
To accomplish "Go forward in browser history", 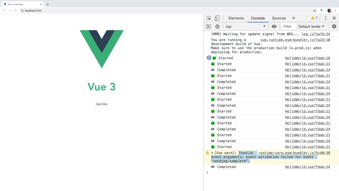I will pyautogui.click(x=10, y=11).
